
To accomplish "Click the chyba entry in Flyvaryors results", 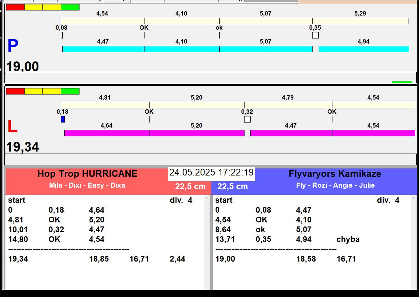I will (348, 240).
